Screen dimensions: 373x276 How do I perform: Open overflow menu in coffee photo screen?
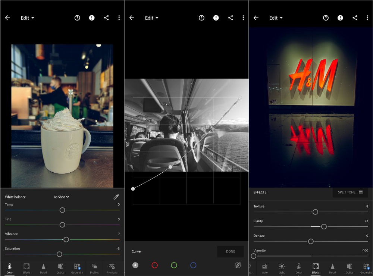click(119, 18)
